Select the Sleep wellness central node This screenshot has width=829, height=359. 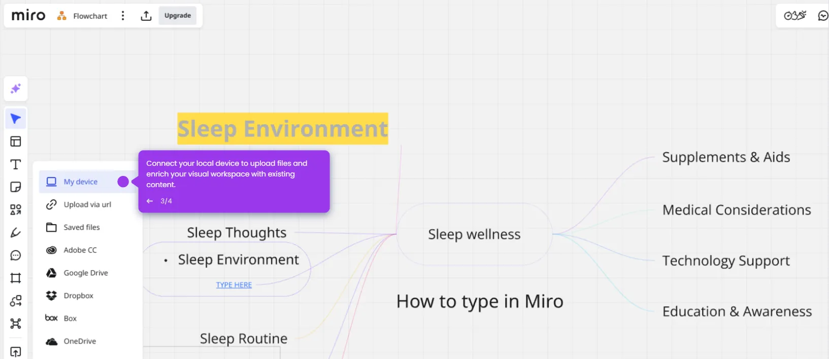474,234
